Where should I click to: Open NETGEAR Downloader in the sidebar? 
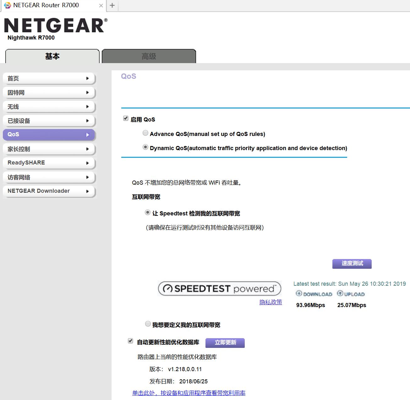click(x=49, y=191)
